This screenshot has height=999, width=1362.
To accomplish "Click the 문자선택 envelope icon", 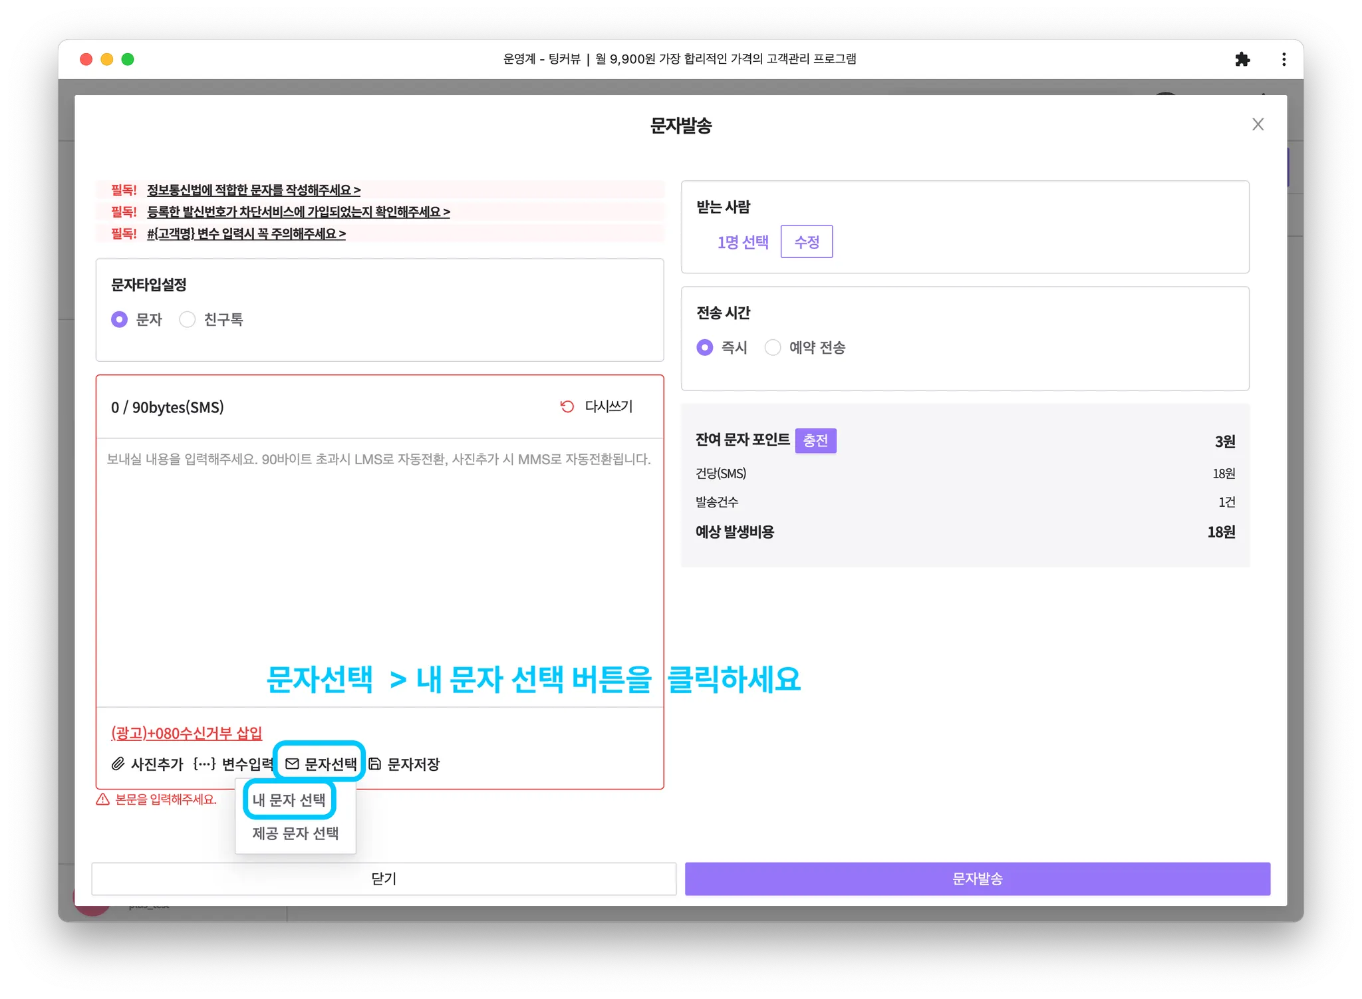I will click(x=292, y=764).
